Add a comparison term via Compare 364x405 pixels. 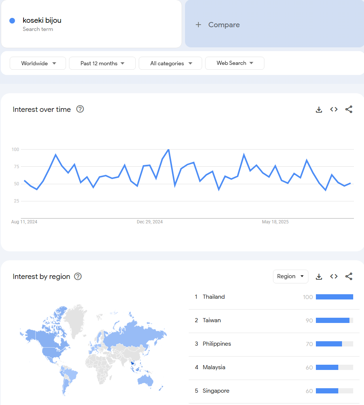click(x=274, y=24)
